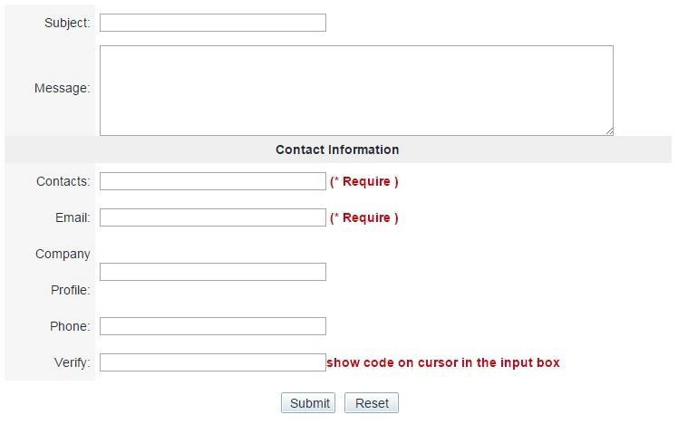Submit the contact form
Screen dimensions: 678x434
point(308,403)
